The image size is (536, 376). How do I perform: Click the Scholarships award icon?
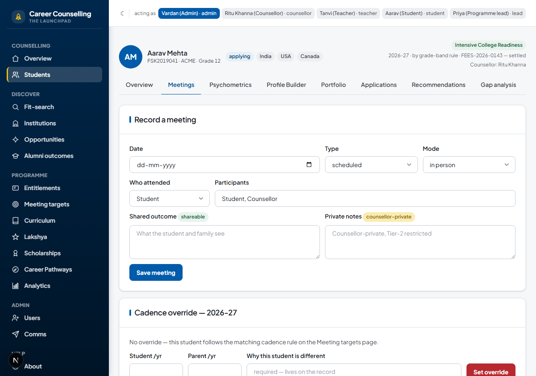[x=15, y=253]
